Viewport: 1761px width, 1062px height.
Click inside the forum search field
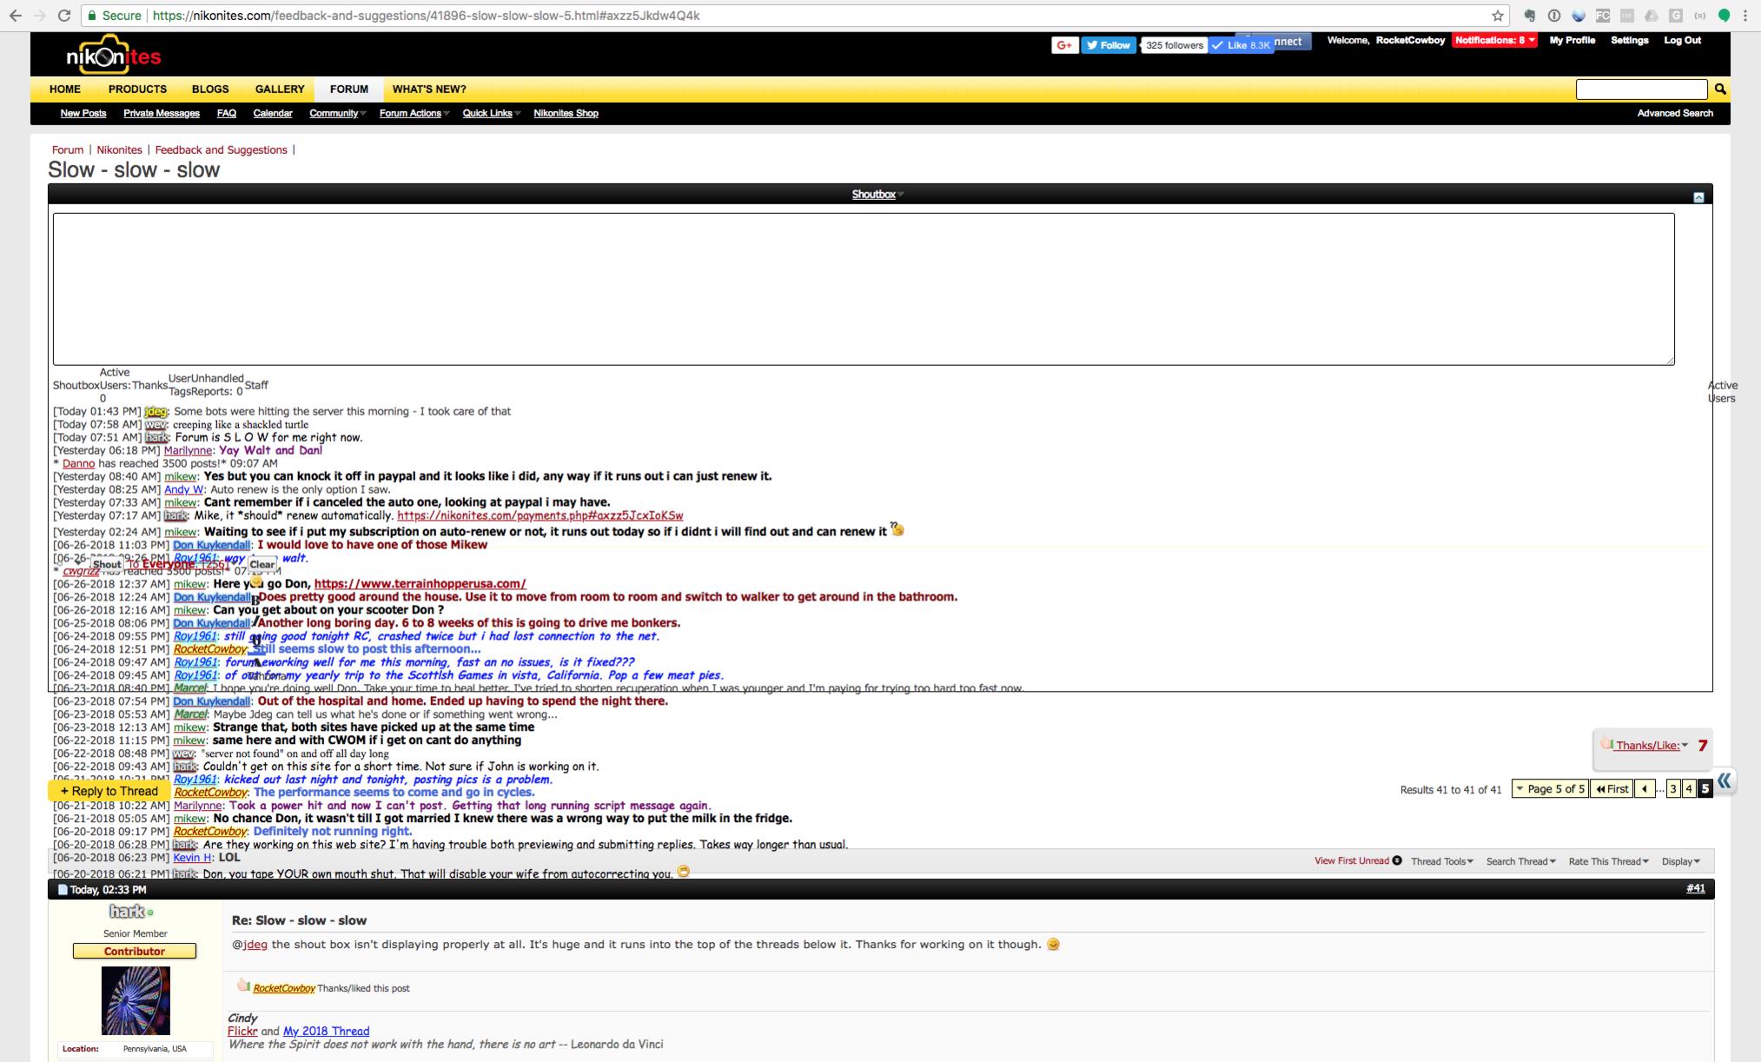1641,89
